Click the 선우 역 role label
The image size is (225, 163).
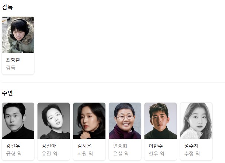coord(156,154)
